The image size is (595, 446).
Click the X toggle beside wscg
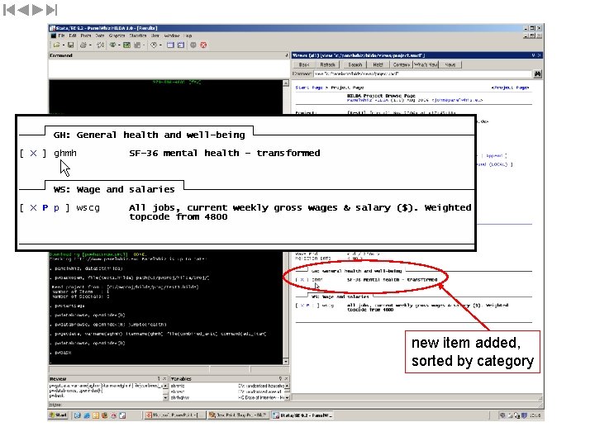33,208
